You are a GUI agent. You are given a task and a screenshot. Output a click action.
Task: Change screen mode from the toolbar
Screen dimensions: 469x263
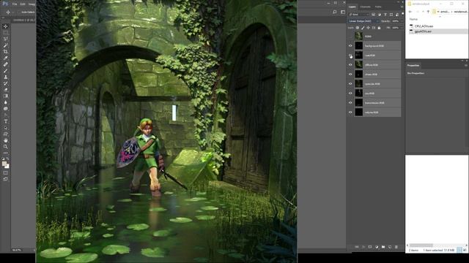(5, 179)
